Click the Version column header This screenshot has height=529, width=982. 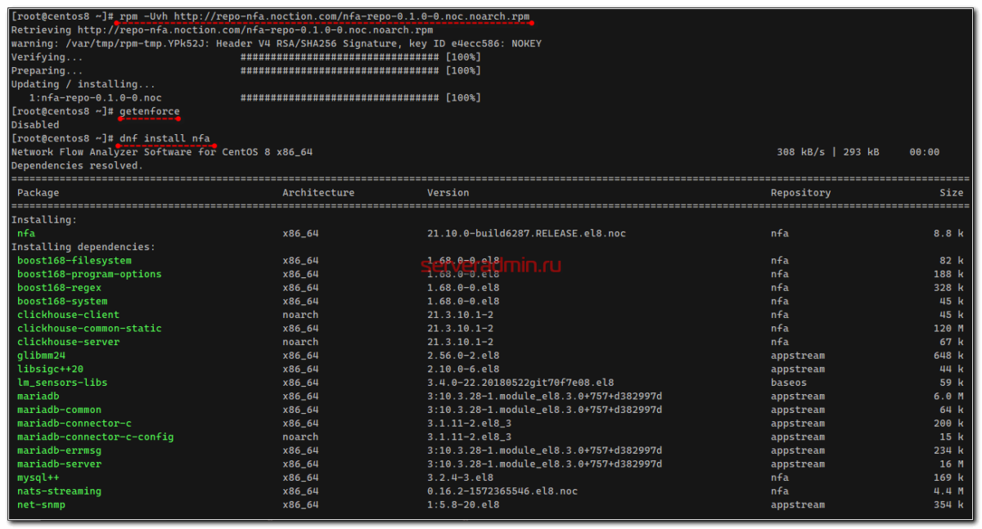click(448, 193)
